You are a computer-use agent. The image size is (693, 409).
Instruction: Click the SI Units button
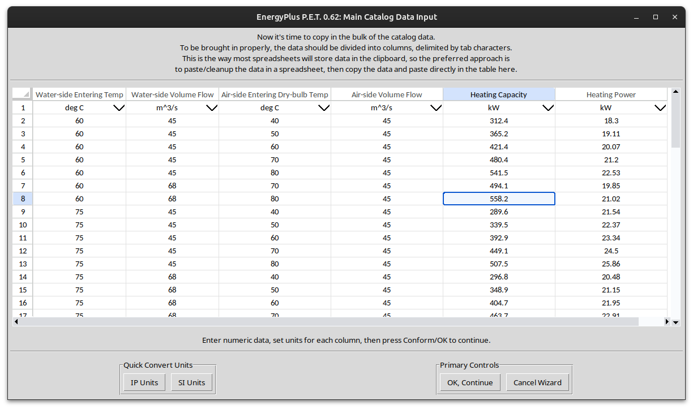pyautogui.click(x=191, y=382)
